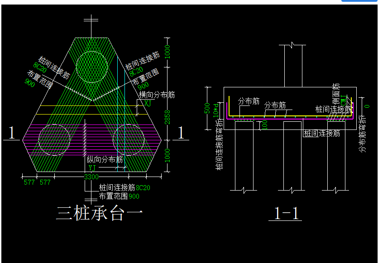Click the 横向分布筋 label
Viewport: 378px width, 263px height.
pyautogui.click(x=157, y=95)
